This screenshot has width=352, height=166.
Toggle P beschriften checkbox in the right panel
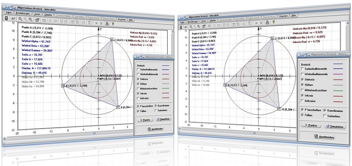[302, 110]
